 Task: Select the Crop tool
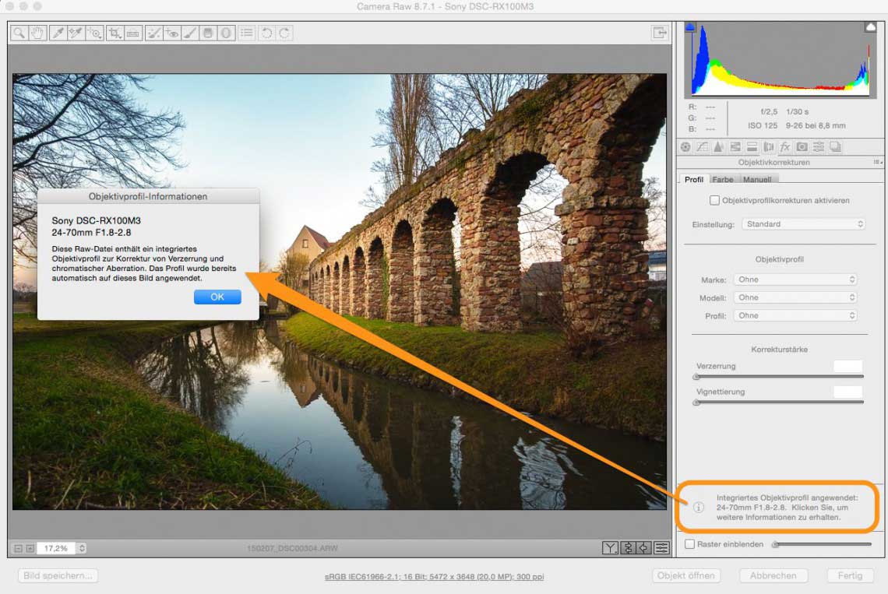coord(115,33)
